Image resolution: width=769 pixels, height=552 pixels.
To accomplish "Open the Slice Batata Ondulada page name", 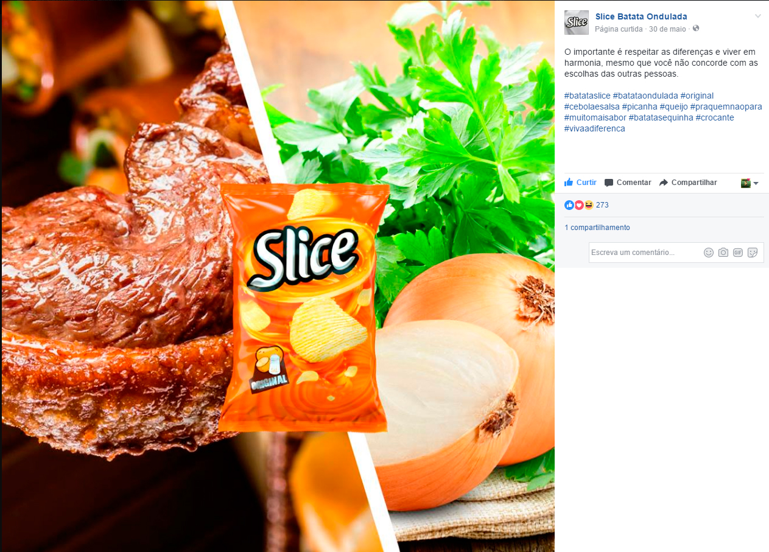I will (641, 16).
